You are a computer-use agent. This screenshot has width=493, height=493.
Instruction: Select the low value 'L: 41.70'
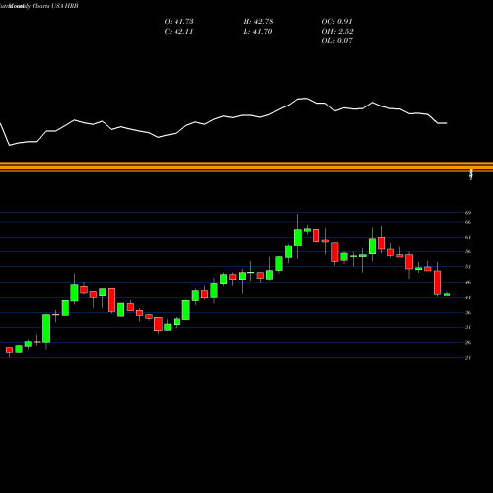(x=258, y=32)
